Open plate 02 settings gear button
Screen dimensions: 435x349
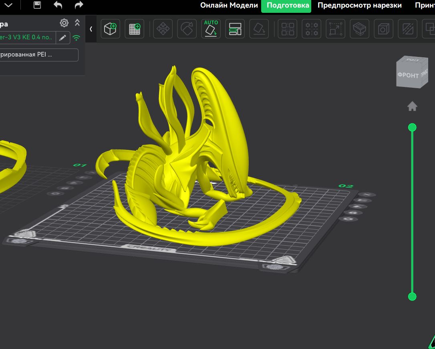(x=349, y=219)
